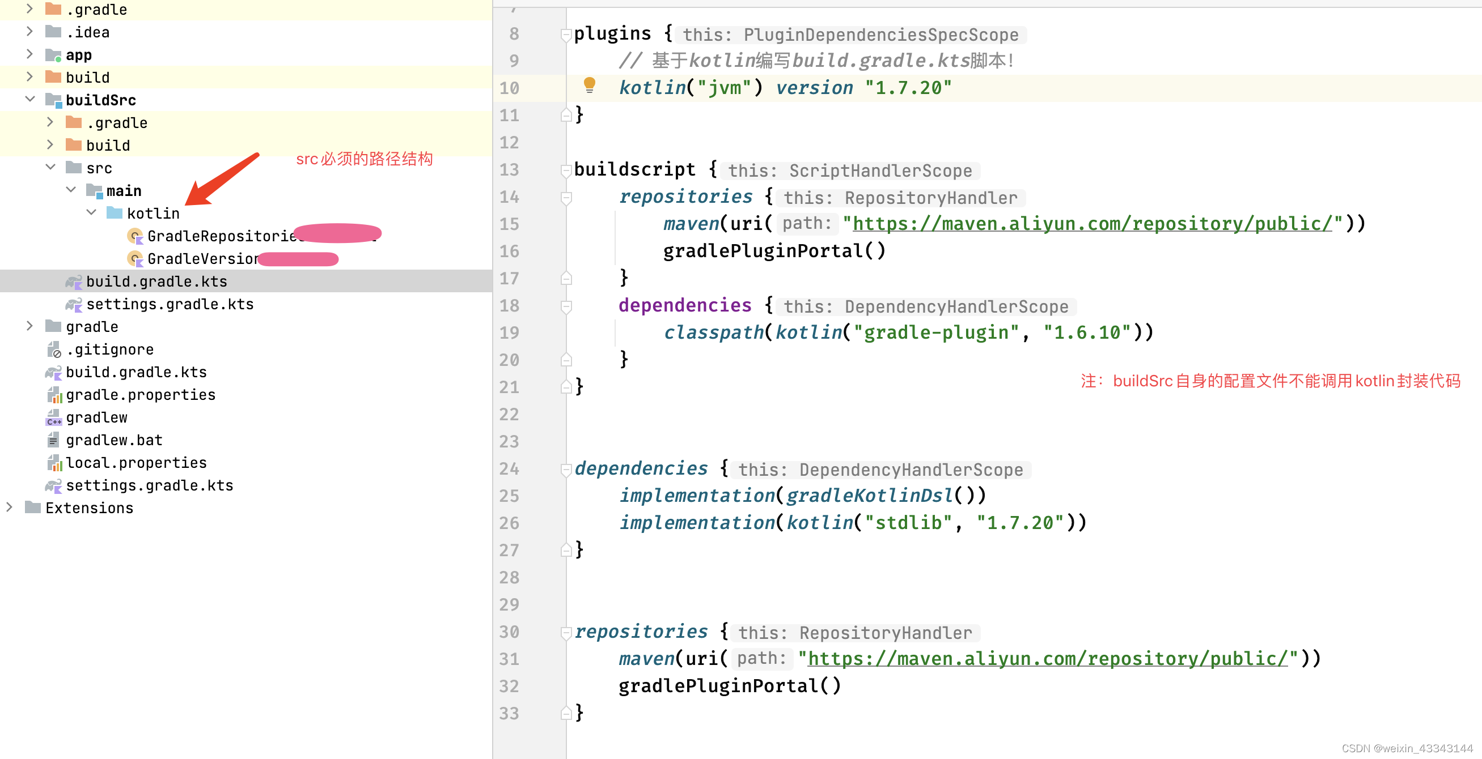Image resolution: width=1482 pixels, height=759 pixels.
Task: Collapse the src folder
Action: 50,167
